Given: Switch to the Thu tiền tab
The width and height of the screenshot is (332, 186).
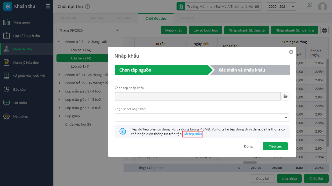Looking at the screenshot, I should [124, 18].
